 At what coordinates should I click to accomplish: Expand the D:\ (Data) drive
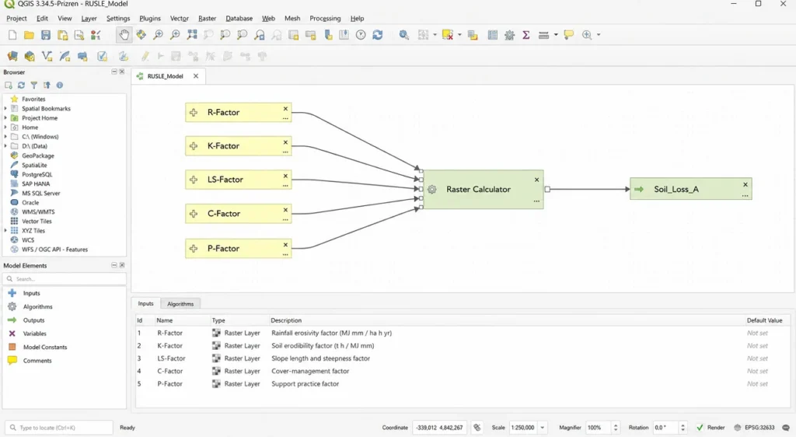pos(5,146)
